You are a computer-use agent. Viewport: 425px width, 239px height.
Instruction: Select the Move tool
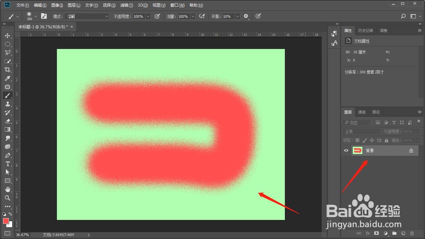pos(8,36)
